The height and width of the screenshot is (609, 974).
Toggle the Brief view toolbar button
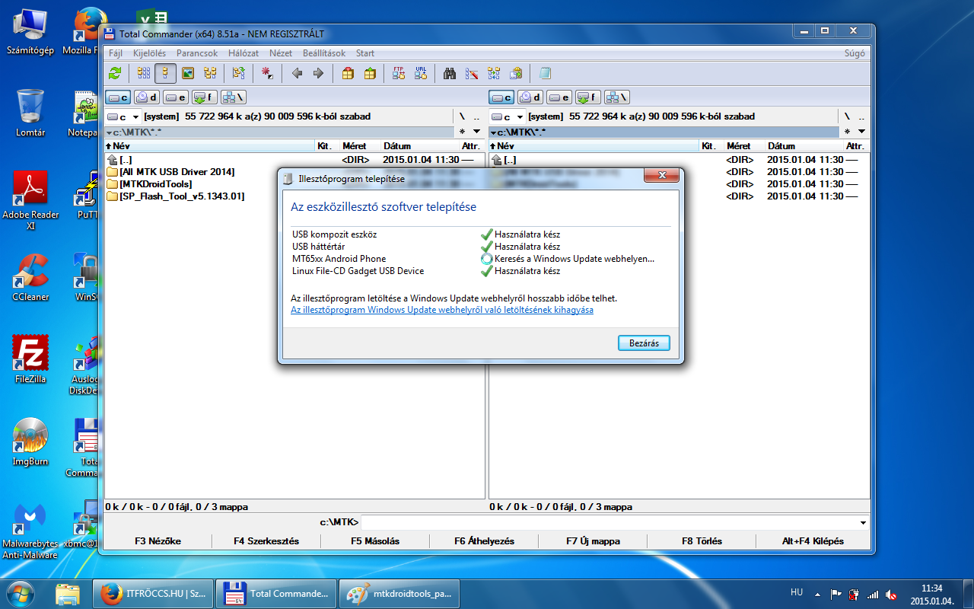pos(144,73)
